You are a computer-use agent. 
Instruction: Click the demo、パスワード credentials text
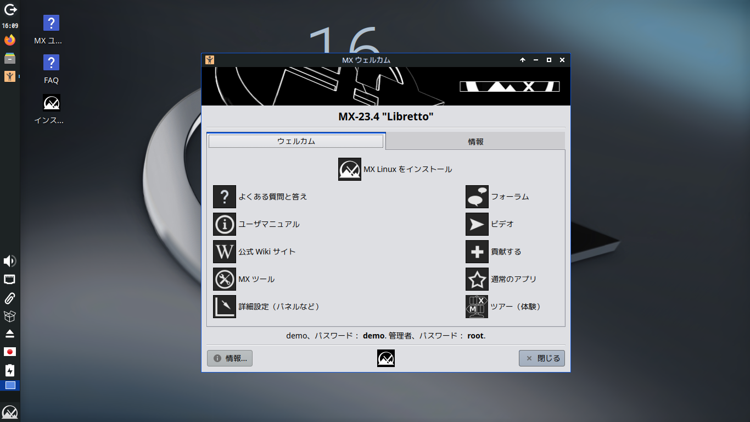[386, 335]
